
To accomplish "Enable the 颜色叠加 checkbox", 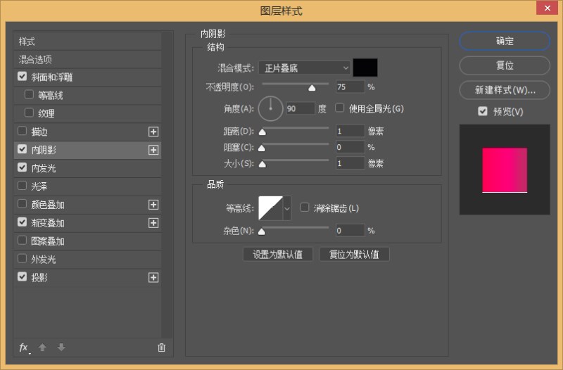I will pos(23,204).
